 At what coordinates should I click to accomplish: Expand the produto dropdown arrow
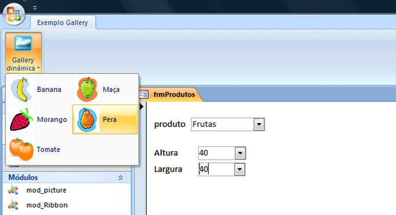point(259,124)
